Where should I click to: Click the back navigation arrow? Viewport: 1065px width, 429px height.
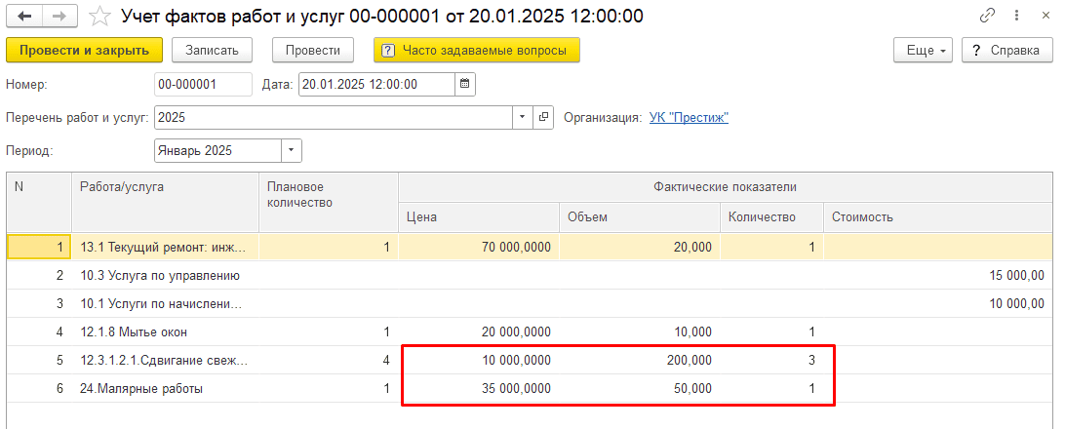(x=23, y=17)
